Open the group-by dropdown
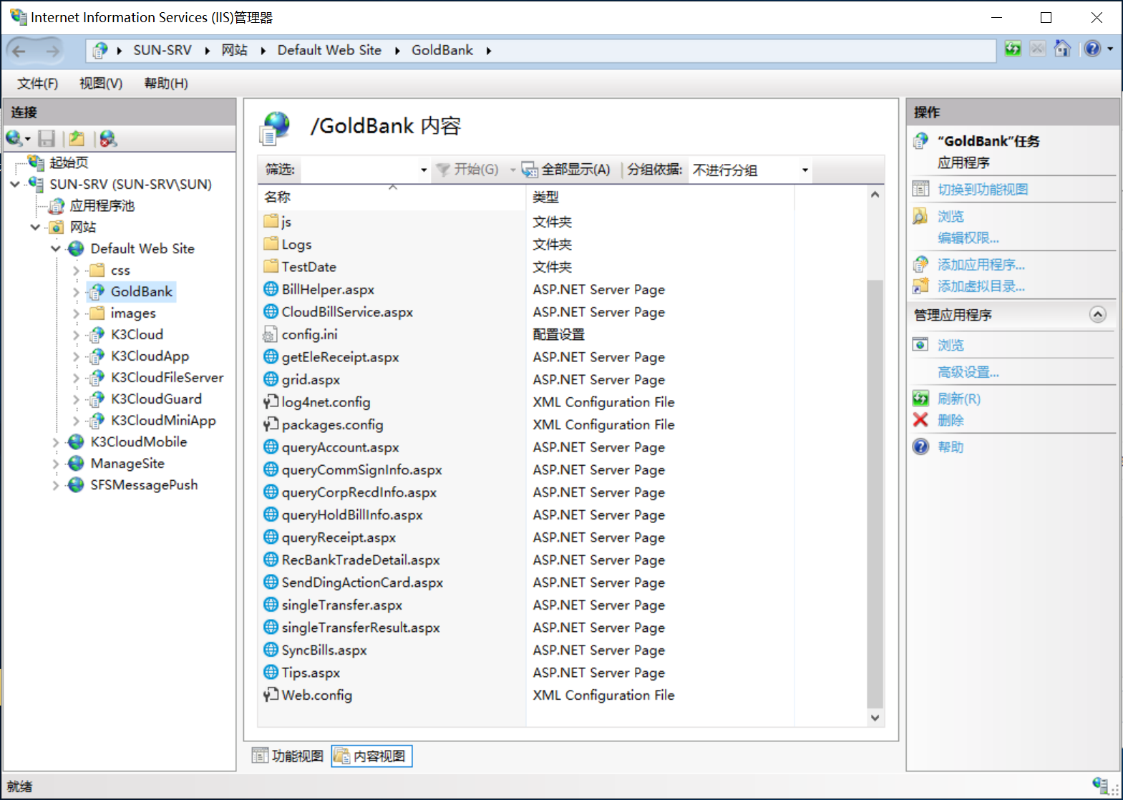Image resolution: width=1123 pixels, height=800 pixels. pos(804,170)
